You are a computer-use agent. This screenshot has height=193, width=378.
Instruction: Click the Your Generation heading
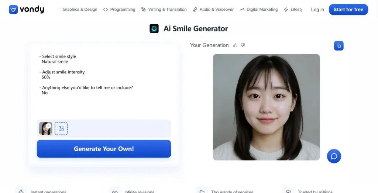point(209,45)
